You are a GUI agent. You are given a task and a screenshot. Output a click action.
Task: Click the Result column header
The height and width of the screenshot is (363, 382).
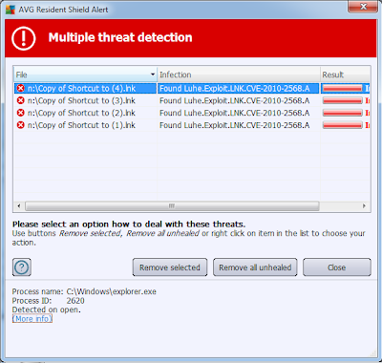[x=346, y=75]
